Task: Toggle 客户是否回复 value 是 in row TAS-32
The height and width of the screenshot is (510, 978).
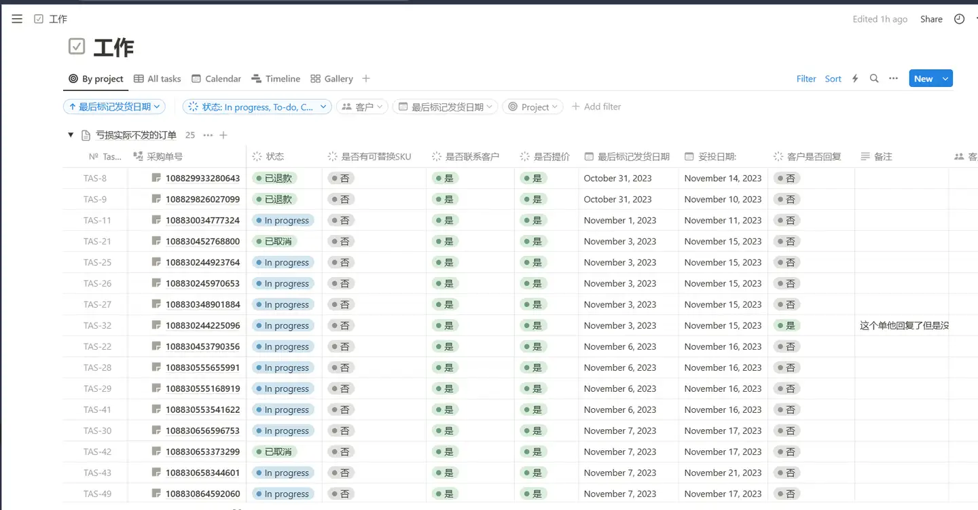Action: (x=787, y=326)
